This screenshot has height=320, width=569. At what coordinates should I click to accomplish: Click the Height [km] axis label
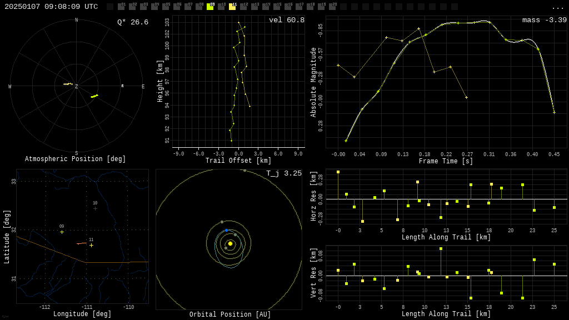tap(160, 81)
